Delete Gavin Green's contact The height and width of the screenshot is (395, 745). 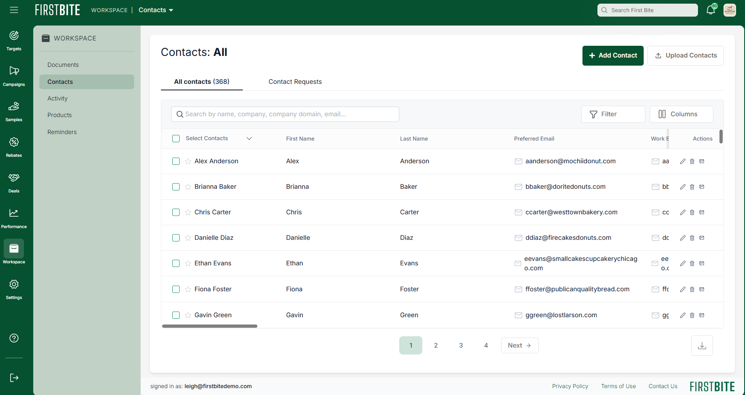point(692,315)
